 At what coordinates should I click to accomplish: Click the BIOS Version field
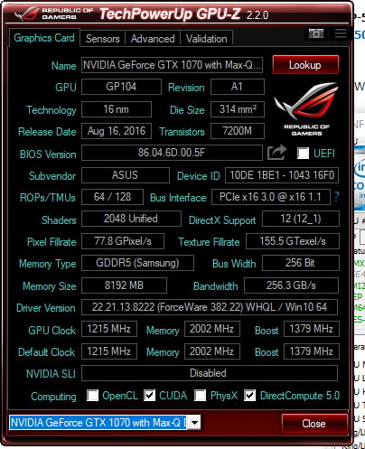click(x=172, y=153)
